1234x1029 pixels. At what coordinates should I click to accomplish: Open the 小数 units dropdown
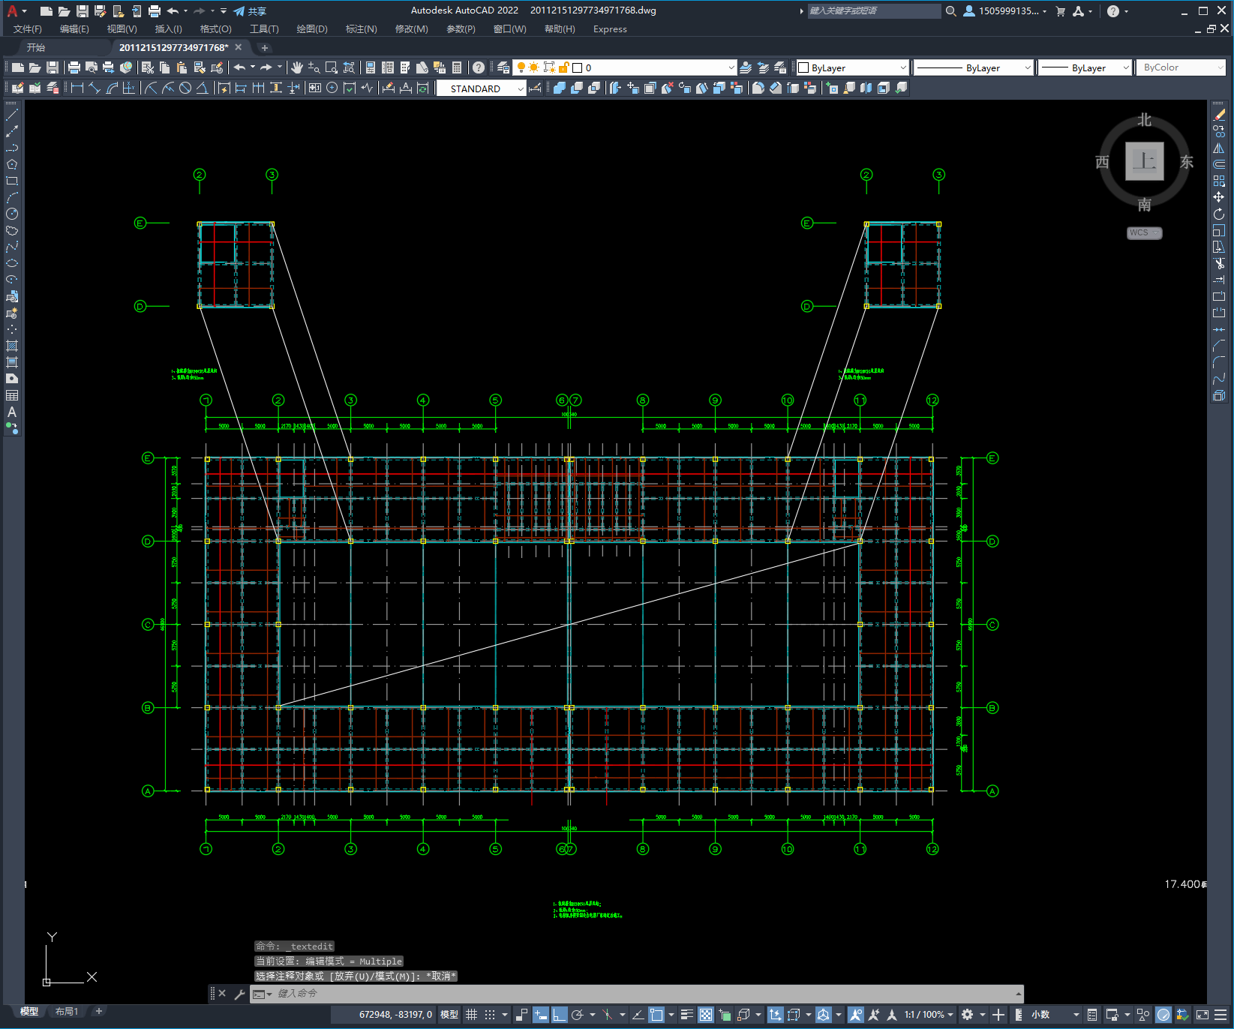point(1055,1015)
